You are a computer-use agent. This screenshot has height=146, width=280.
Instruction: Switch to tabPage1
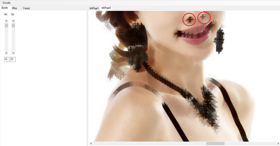click(x=94, y=8)
